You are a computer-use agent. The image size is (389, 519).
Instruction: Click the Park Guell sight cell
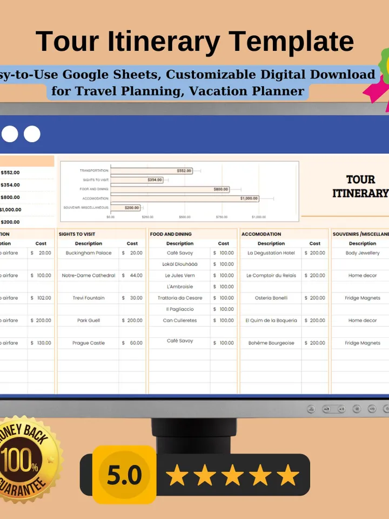click(88, 321)
